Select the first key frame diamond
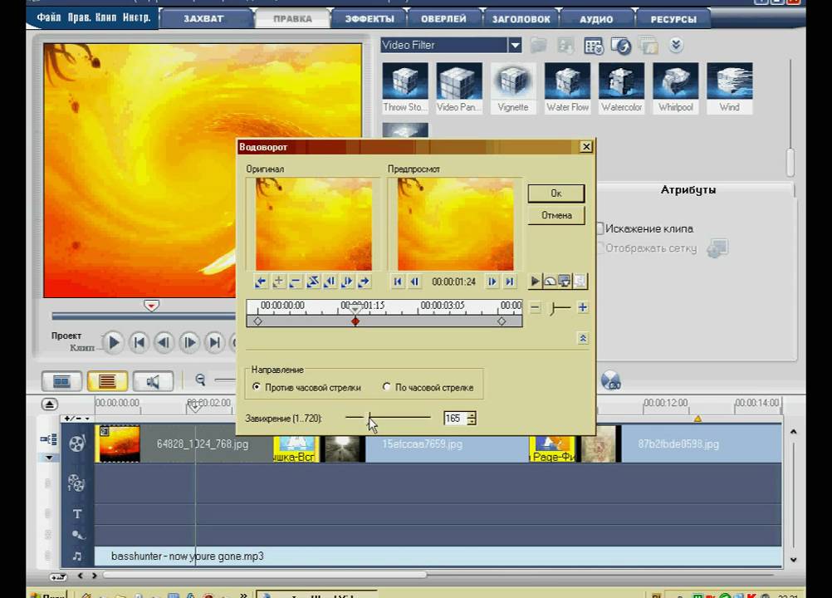832x598 pixels. [x=258, y=321]
